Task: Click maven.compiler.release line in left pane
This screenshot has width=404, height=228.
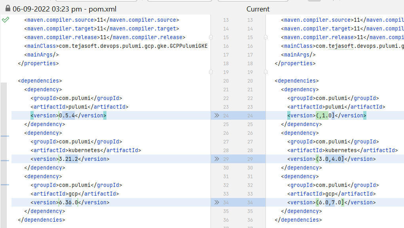Action: coord(105,37)
